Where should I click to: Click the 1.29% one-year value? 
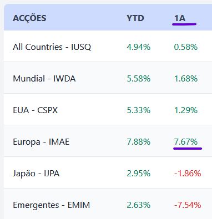click(x=186, y=110)
